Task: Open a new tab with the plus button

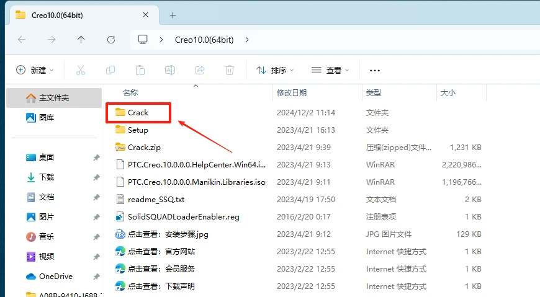Action: point(173,15)
